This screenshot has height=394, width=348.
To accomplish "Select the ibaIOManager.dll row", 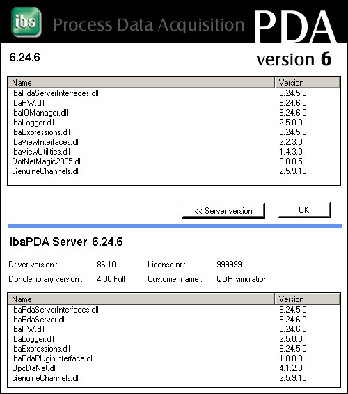I will (174, 113).
